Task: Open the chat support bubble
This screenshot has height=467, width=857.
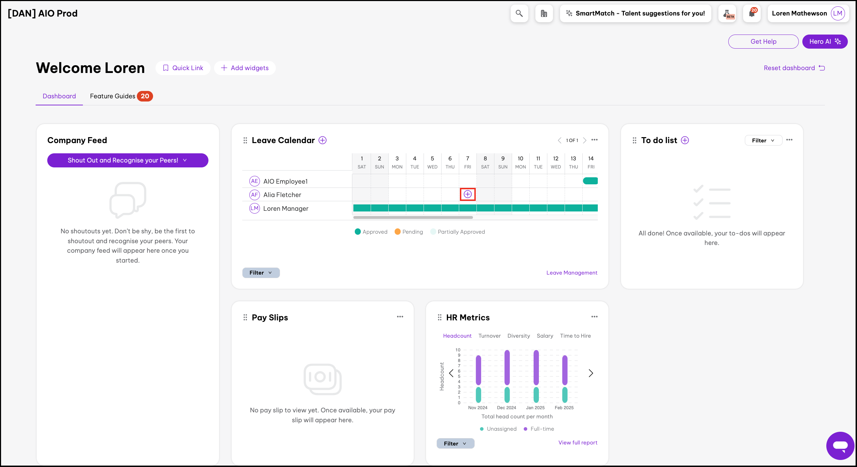Action: pyautogui.click(x=840, y=446)
